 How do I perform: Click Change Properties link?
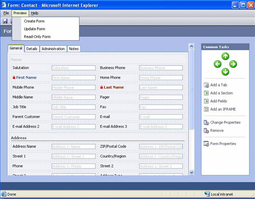(225, 123)
